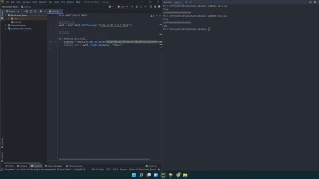Open the VCS menu

pos(63,2)
